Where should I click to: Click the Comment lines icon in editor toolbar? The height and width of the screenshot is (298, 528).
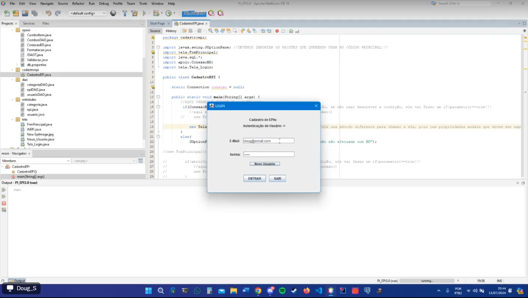click(x=291, y=31)
